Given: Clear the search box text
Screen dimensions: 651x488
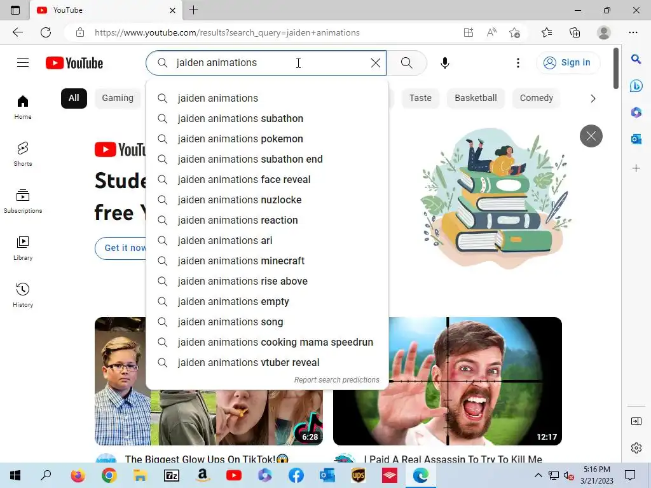Looking at the screenshot, I should point(375,63).
